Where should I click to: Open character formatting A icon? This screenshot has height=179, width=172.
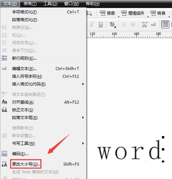point(144,24)
